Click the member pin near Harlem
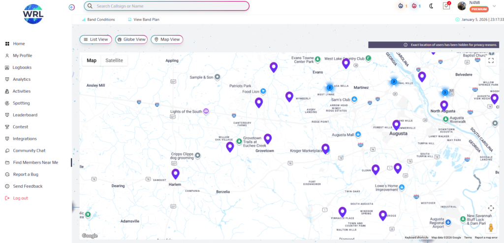This screenshot has height=243, width=504. coord(175,174)
